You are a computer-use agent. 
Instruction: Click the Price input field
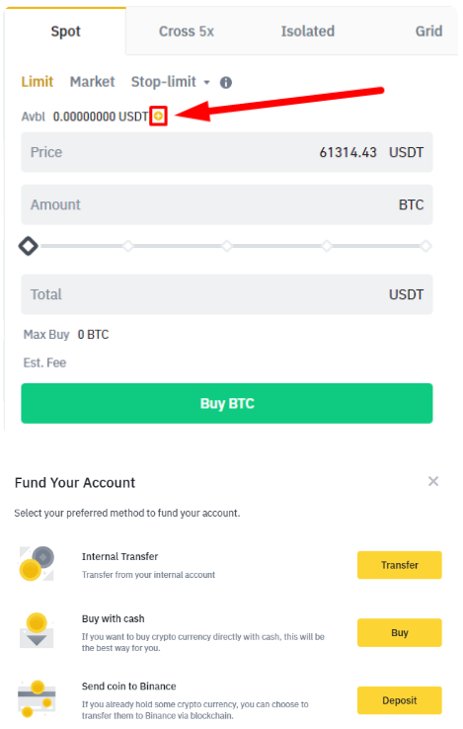pyautogui.click(x=227, y=152)
